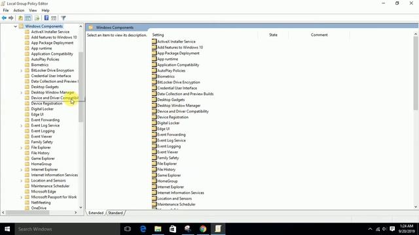Click the volume speaker tray icon
This screenshot has width=419, height=235.
pos(384,229)
